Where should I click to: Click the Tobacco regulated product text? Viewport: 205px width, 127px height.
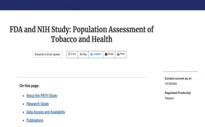[169, 98]
